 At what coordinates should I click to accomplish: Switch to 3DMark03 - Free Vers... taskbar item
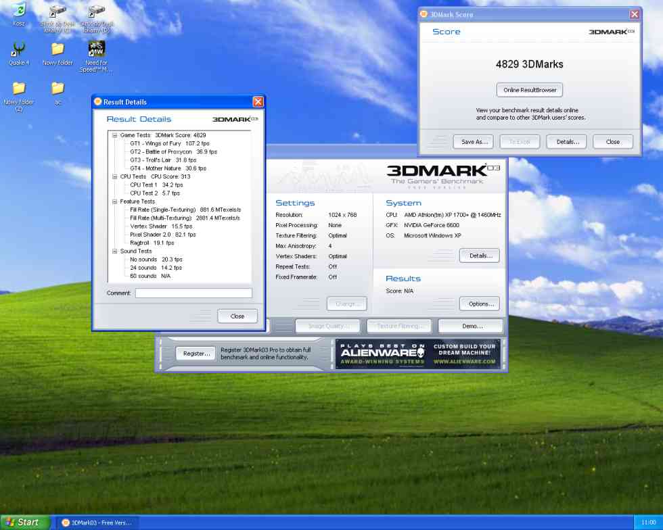[x=97, y=523]
